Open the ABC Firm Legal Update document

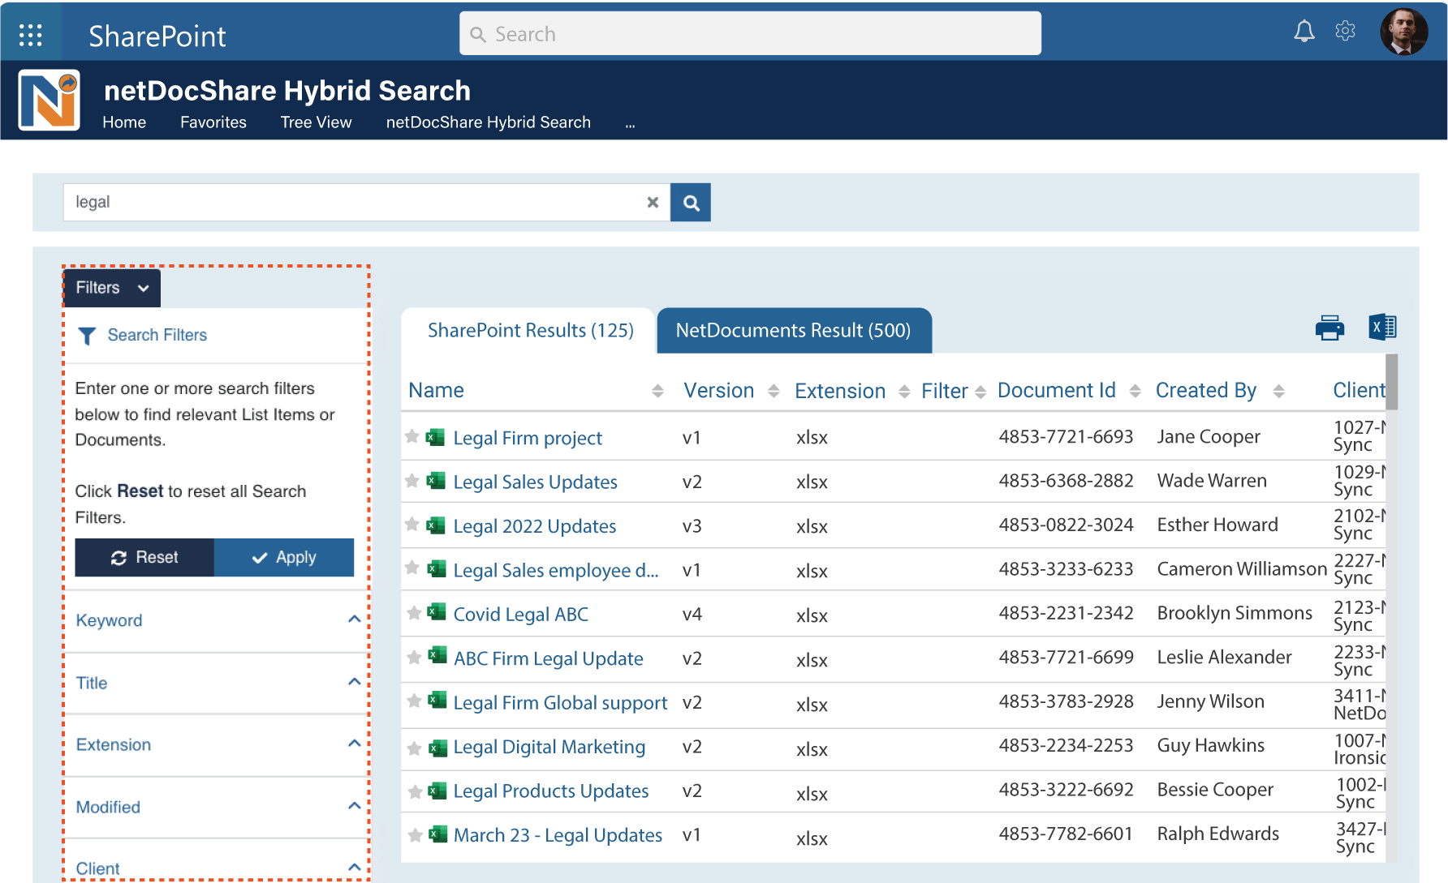[x=549, y=659]
